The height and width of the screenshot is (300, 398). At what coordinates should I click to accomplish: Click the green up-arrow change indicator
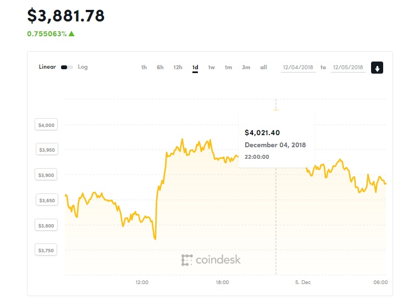pyautogui.click(x=71, y=34)
